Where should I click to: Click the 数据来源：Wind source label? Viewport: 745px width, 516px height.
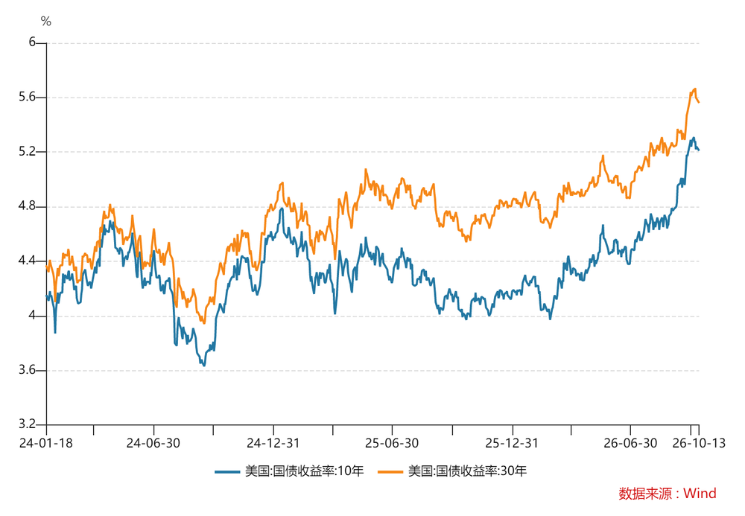(667, 493)
